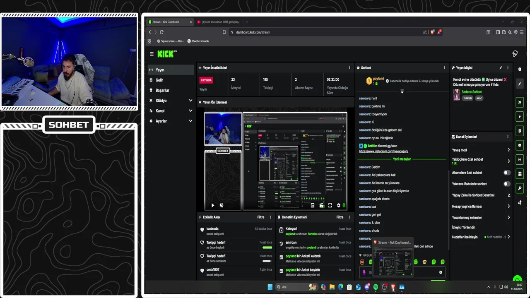The width and height of the screenshot is (530, 298).
Task: Click the camera icon in the right sidebar
Action: pos(520,174)
